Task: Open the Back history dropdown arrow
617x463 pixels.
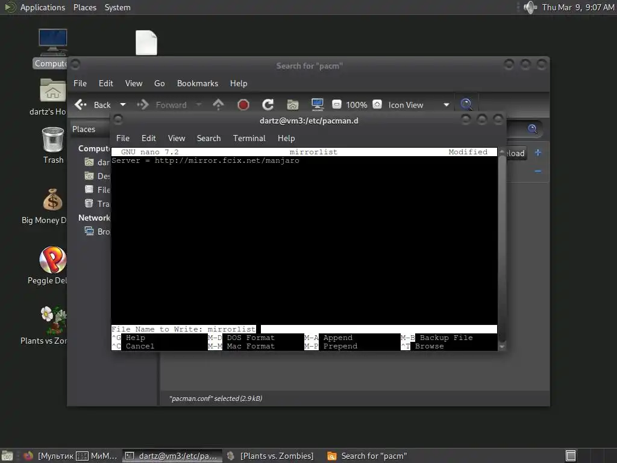Action: point(123,105)
